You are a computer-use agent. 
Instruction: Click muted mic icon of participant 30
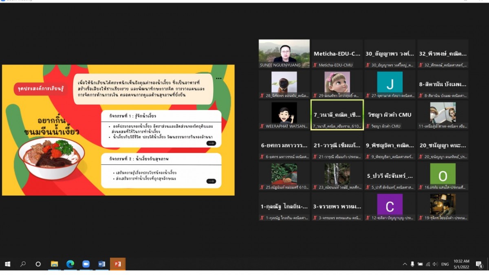[x=368, y=65]
